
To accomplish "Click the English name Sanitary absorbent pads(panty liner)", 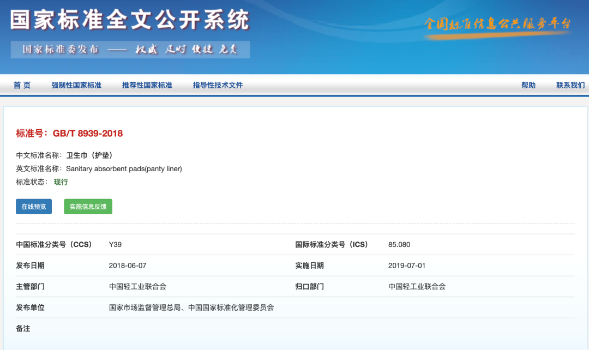I will pyautogui.click(x=124, y=168).
